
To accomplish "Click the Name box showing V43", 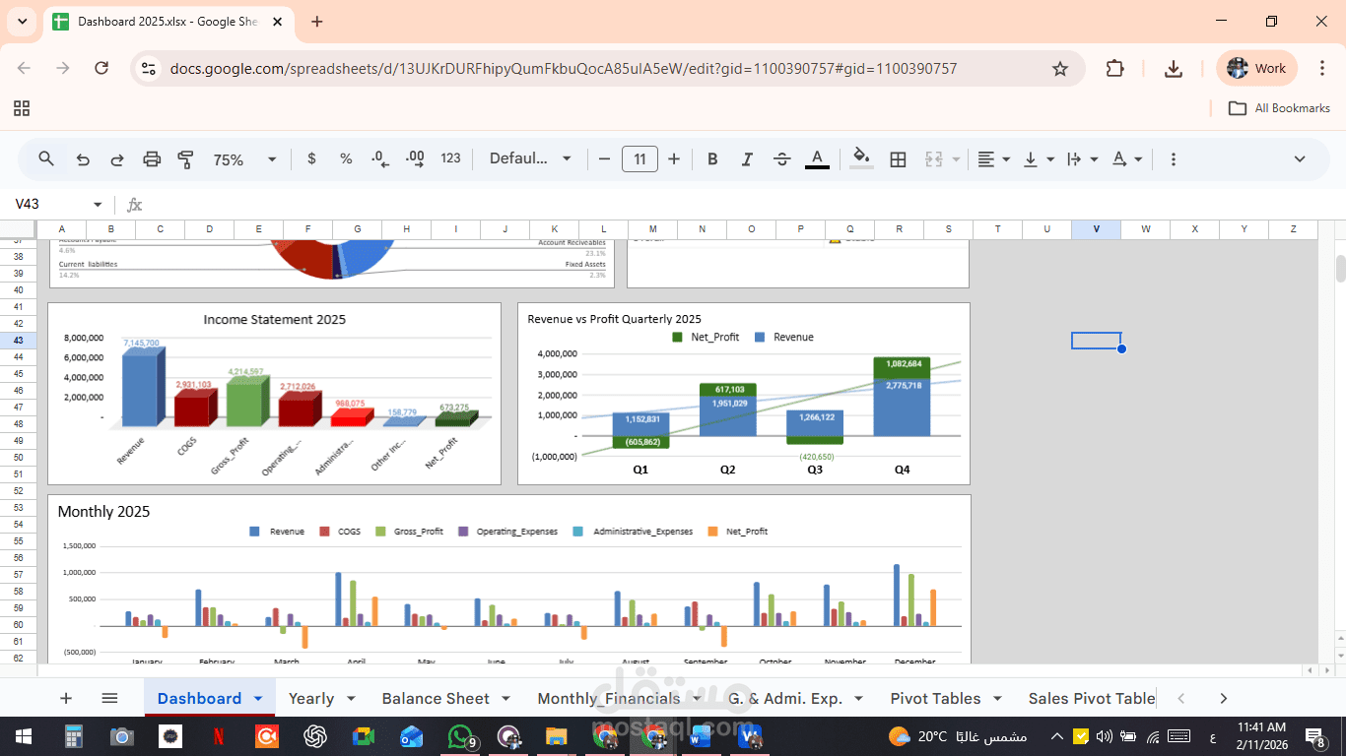I will pyautogui.click(x=49, y=204).
